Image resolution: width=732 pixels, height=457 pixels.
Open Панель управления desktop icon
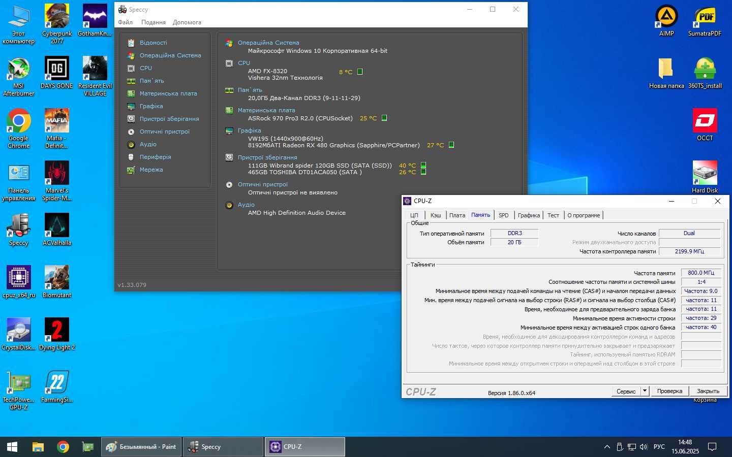coord(18,181)
